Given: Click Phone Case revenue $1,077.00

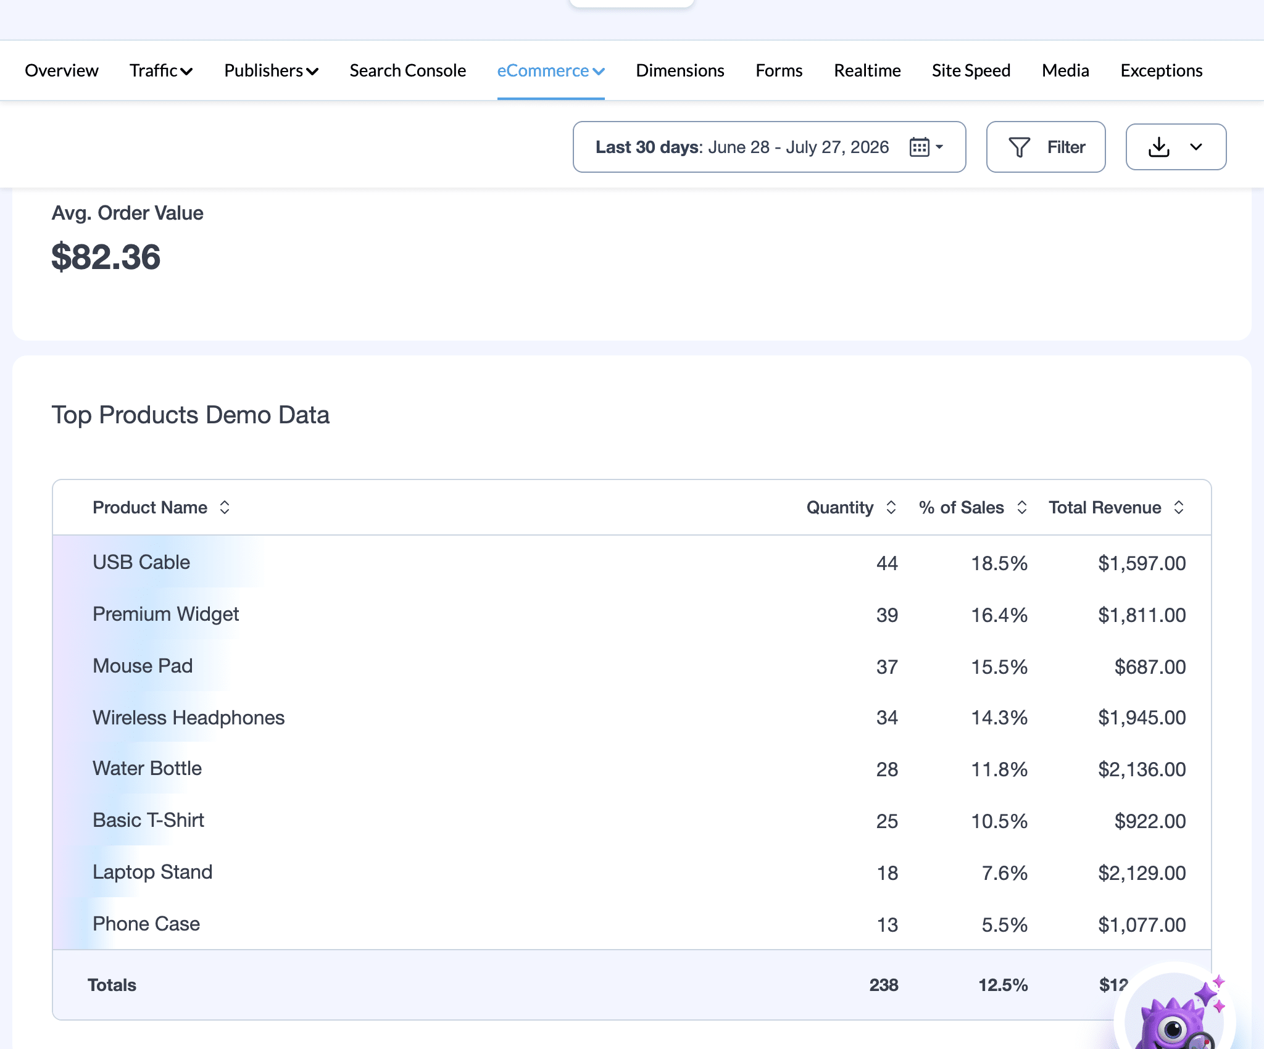Looking at the screenshot, I should (x=1142, y=925).
